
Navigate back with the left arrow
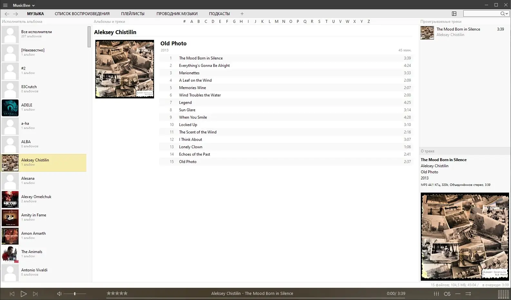coord(7,14)
